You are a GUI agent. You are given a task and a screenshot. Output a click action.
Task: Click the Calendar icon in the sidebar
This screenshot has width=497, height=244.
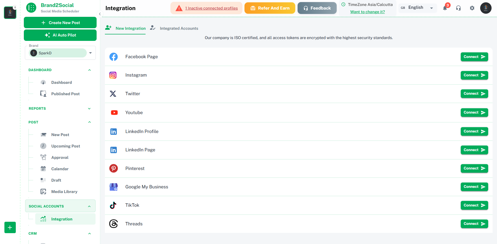pyautogui.click(x=43, y=169)
